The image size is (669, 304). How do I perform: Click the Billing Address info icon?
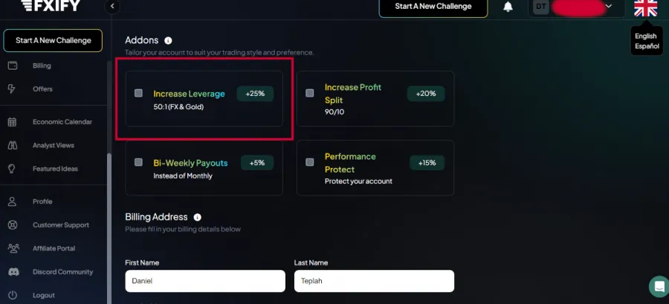197,217
